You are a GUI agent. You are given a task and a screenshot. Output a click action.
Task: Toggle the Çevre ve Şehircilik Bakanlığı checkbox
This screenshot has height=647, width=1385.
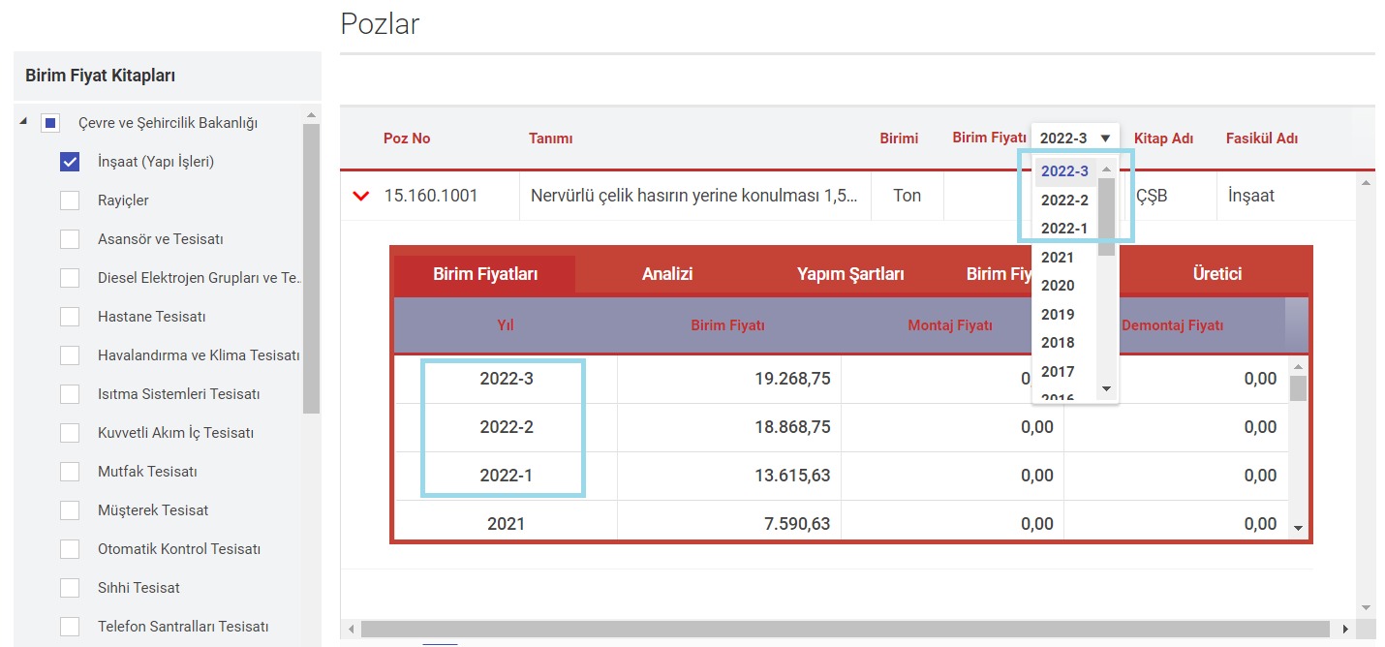(x=50, y=123)
